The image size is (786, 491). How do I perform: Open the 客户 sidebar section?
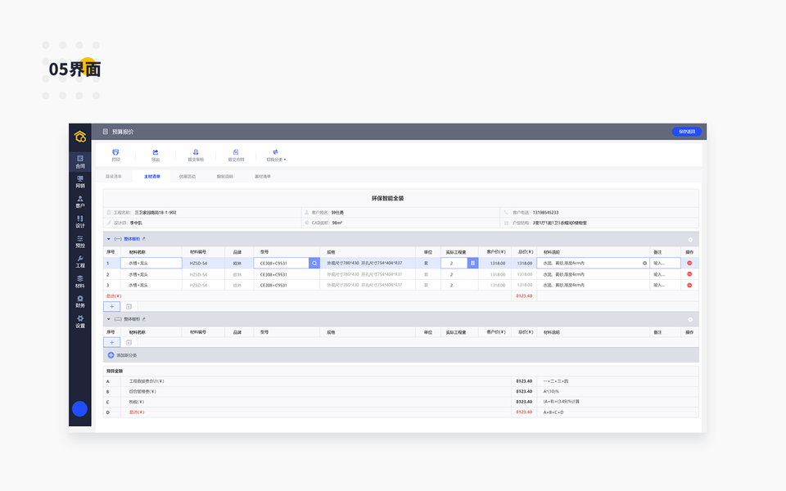80,202
